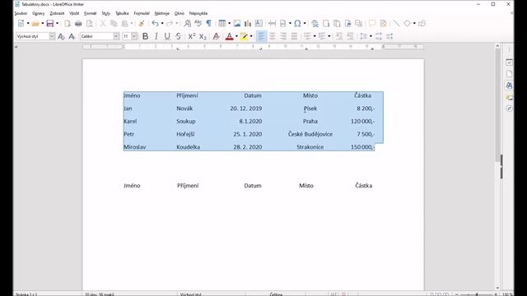Click the Insert Text Box icon
Image resolution: width=527 pixels, height=296 pixels.
click(x=259, y=23)
